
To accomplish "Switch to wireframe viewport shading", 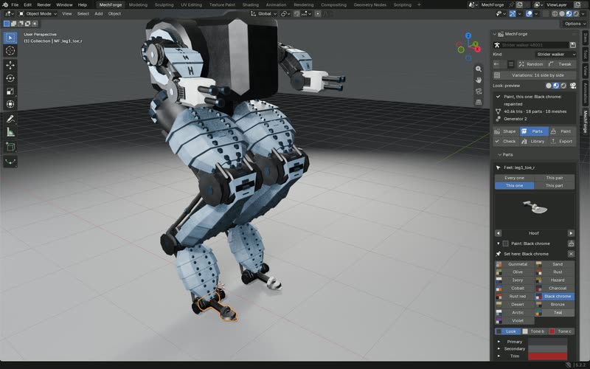I will [555, 13].
